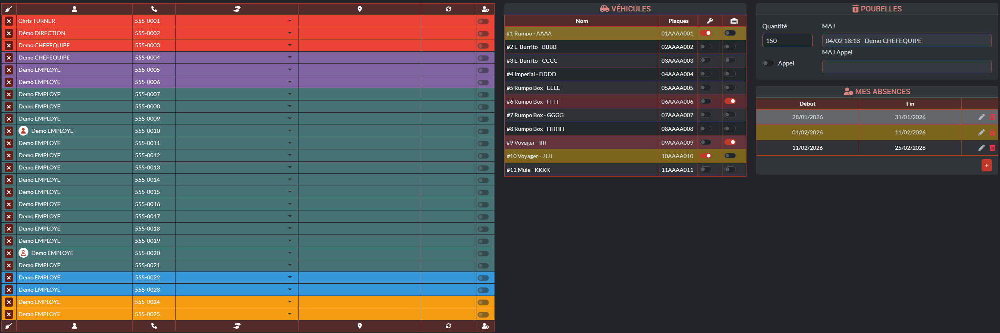This screenshot has height=333, width=1000.
Task: Toggle absence switch for Démo DIRECTION row
Action: 483,33
